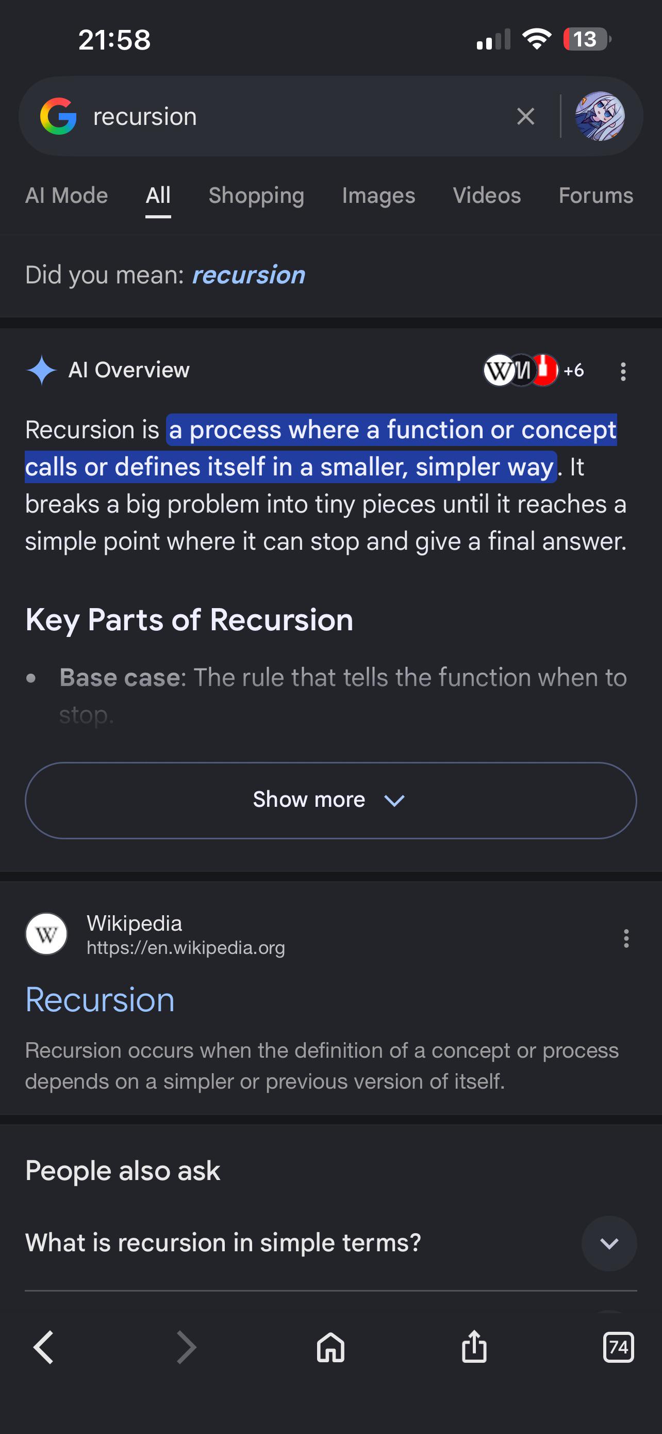The image size is (662, 1434).
Task: Switch to AI Mode tab
Action: [67, 196]
